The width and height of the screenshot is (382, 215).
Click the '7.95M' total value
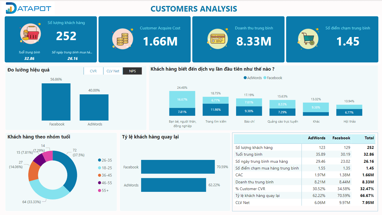[368, 203]
